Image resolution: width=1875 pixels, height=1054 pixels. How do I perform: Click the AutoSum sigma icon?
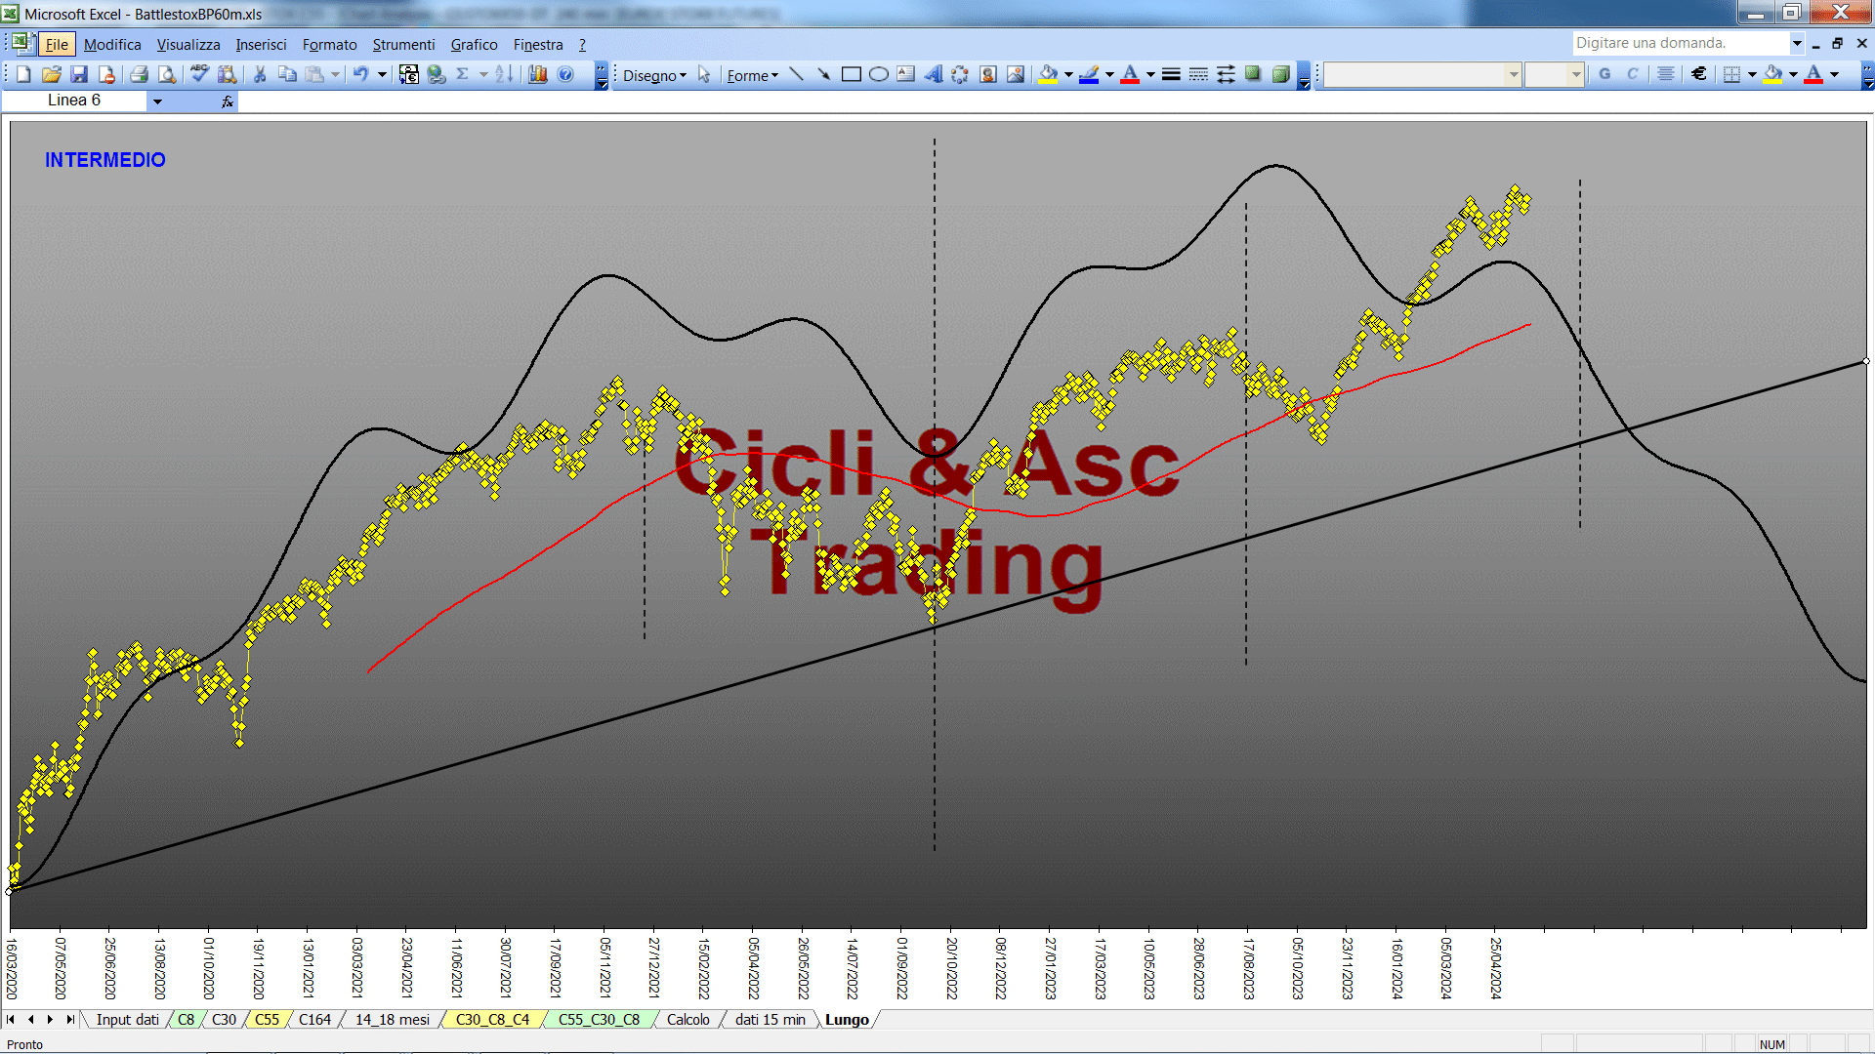(x=463, y=74)
